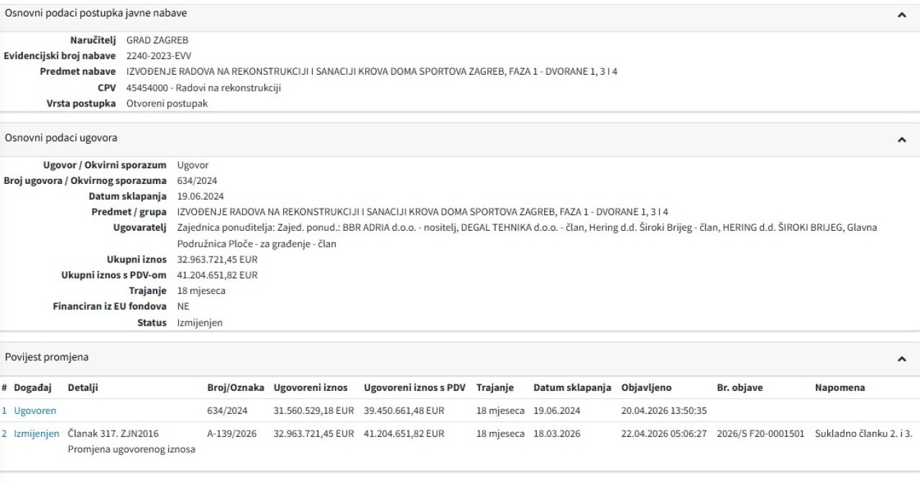Collapse the Povijest promjena section arrow
920x483 pixels.
coord(901,359)
